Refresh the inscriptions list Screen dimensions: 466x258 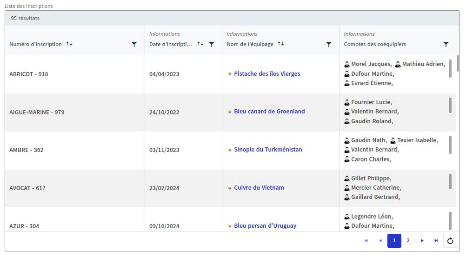(x=450, y=241)
